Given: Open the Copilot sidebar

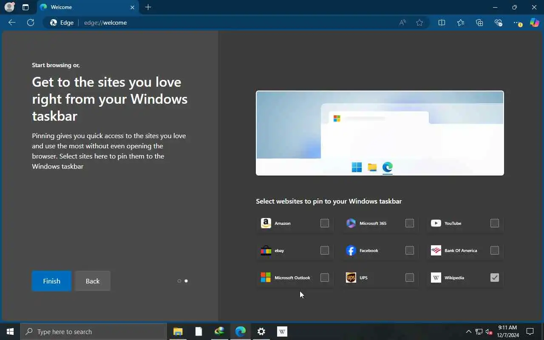Looking at the screenshot, I should (x=534, y=23).
